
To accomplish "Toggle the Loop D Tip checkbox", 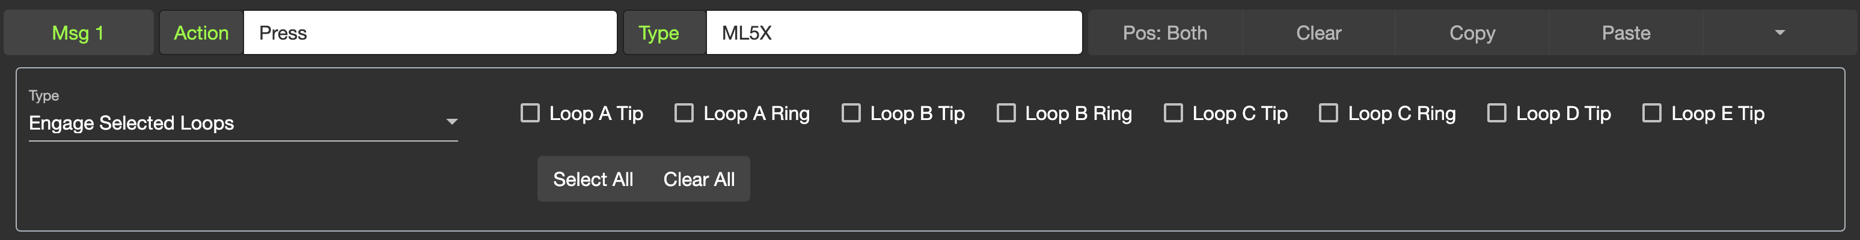I will coord(1497,113).
